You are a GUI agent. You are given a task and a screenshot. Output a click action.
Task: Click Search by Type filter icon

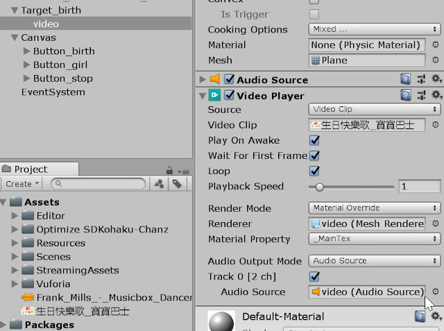[159, 184]
